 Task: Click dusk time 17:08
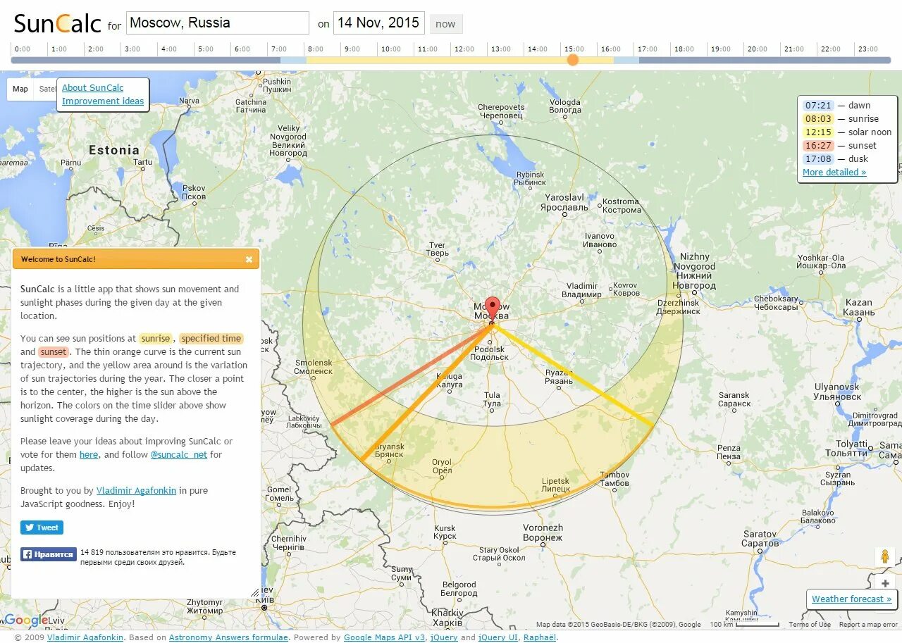pos(817,158)
